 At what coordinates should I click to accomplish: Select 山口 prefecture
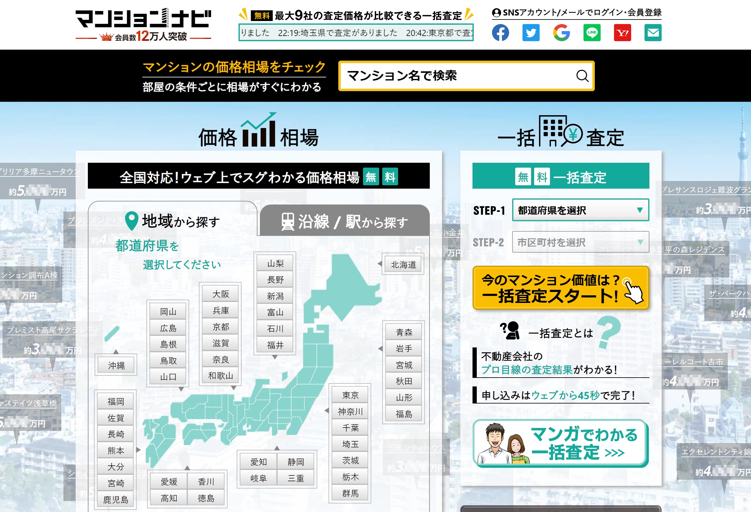(168, 376)
